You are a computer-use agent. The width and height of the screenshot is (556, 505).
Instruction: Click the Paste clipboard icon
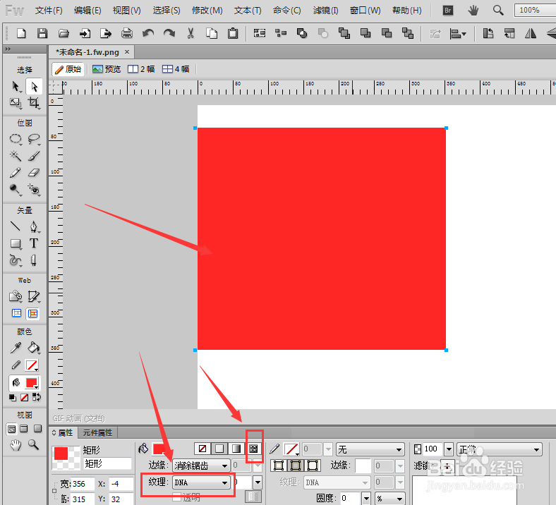pyautogui.click(x=233, y=34)
